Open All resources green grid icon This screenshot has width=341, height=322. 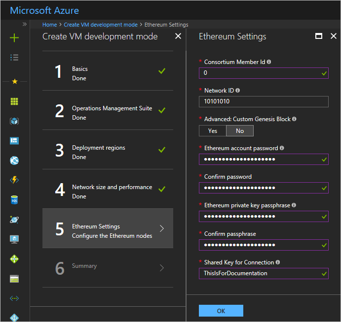14,101
